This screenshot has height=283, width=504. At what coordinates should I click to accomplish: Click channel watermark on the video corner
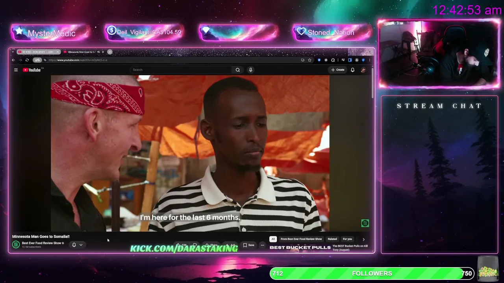[365, 223]
